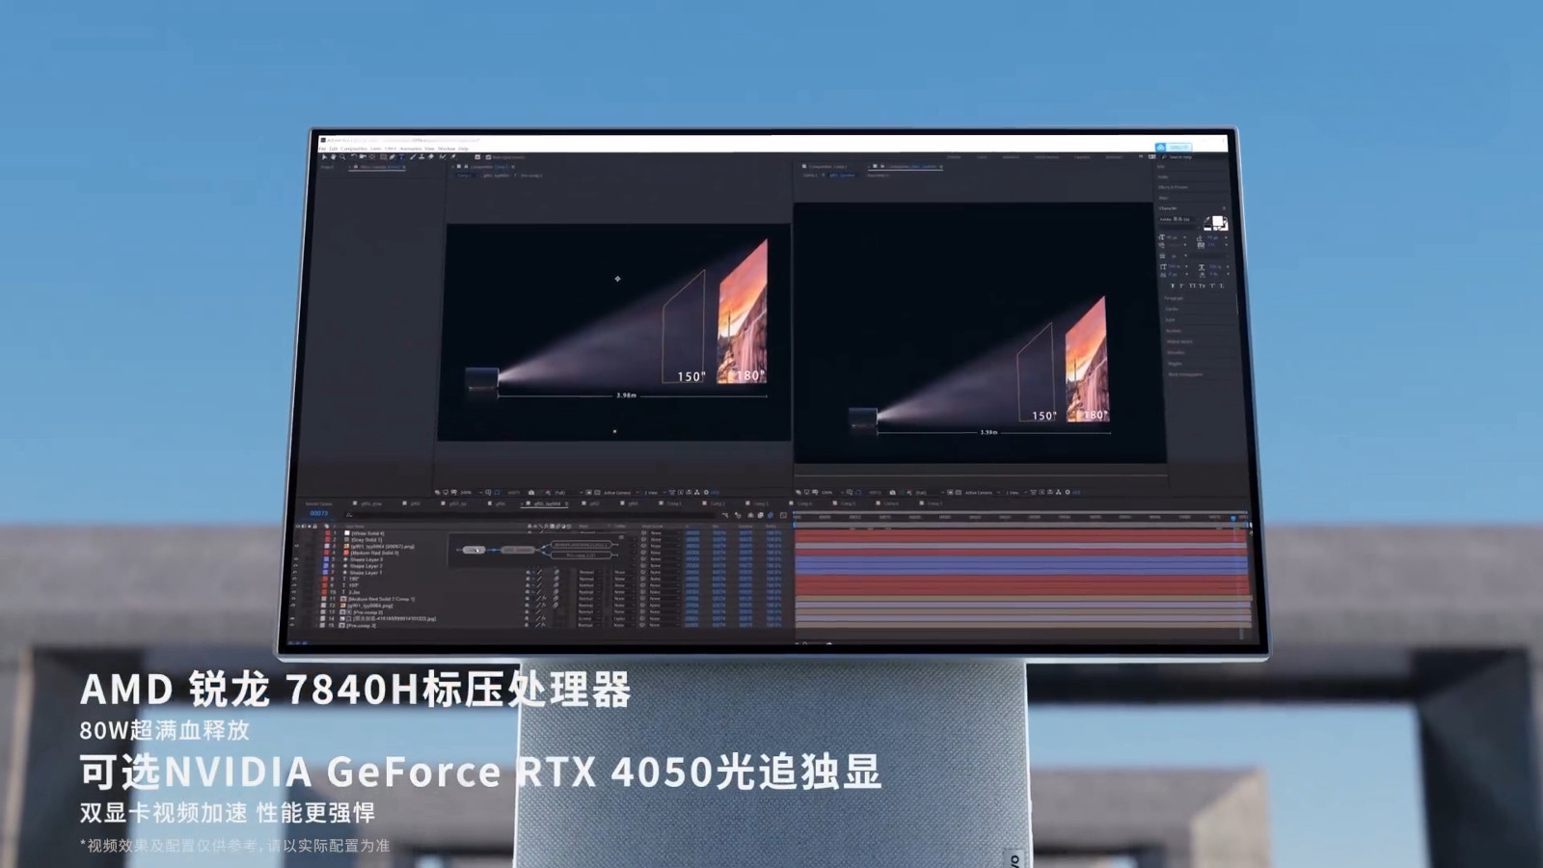Open the font family dropdown
The width and height of the screenshot is (1543, 868).
tap(1178, 219)
